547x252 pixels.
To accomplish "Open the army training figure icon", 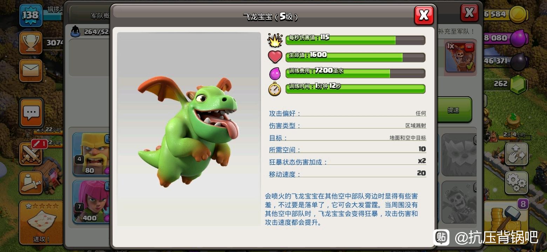I will 31,183.
